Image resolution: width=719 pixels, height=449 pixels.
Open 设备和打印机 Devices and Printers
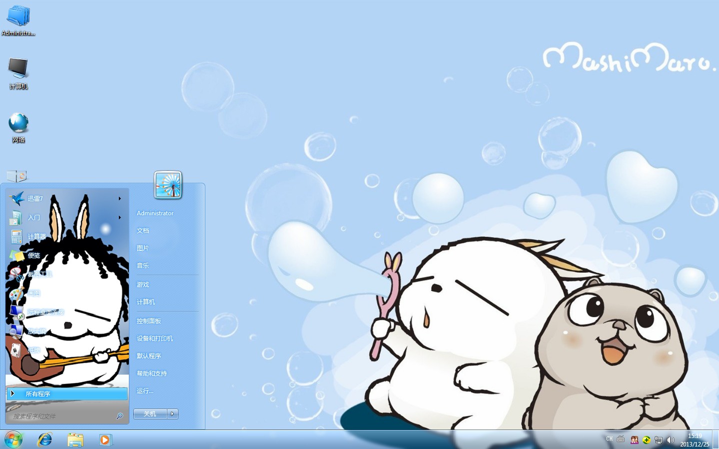(155, 339)
